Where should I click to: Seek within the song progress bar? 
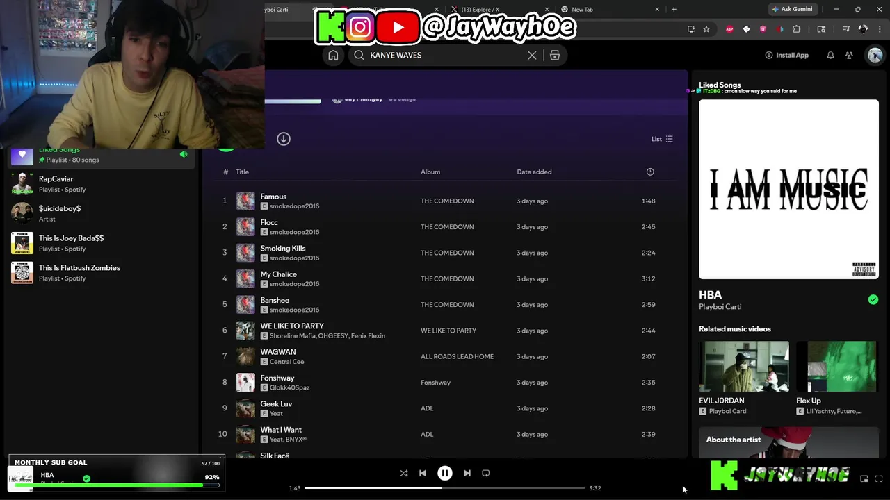(445, 487)
